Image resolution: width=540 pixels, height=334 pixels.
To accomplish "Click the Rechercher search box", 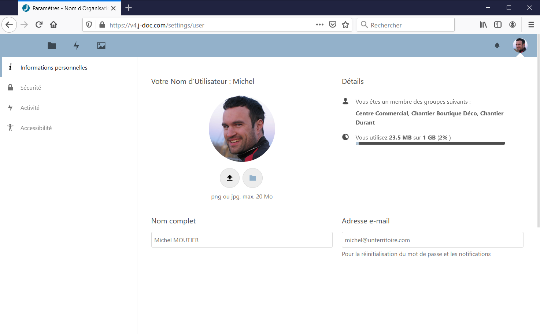I will point(406,25).
